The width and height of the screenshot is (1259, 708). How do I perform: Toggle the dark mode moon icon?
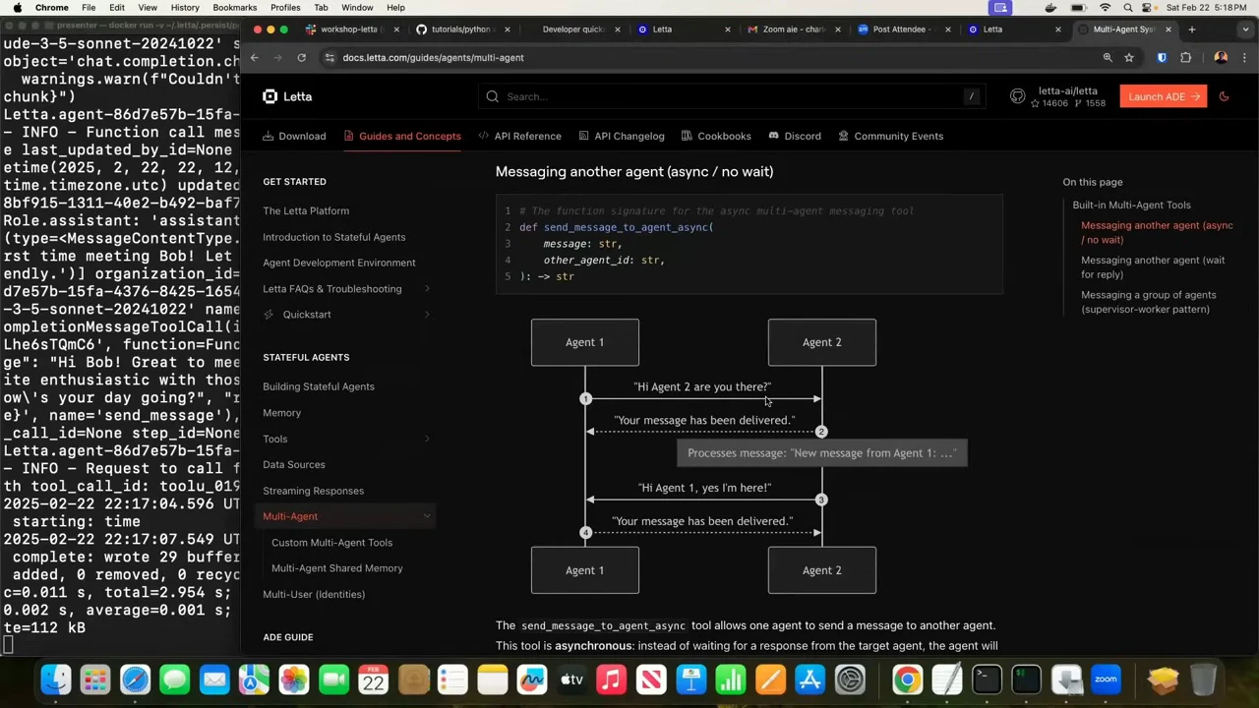click(1224, 96)
